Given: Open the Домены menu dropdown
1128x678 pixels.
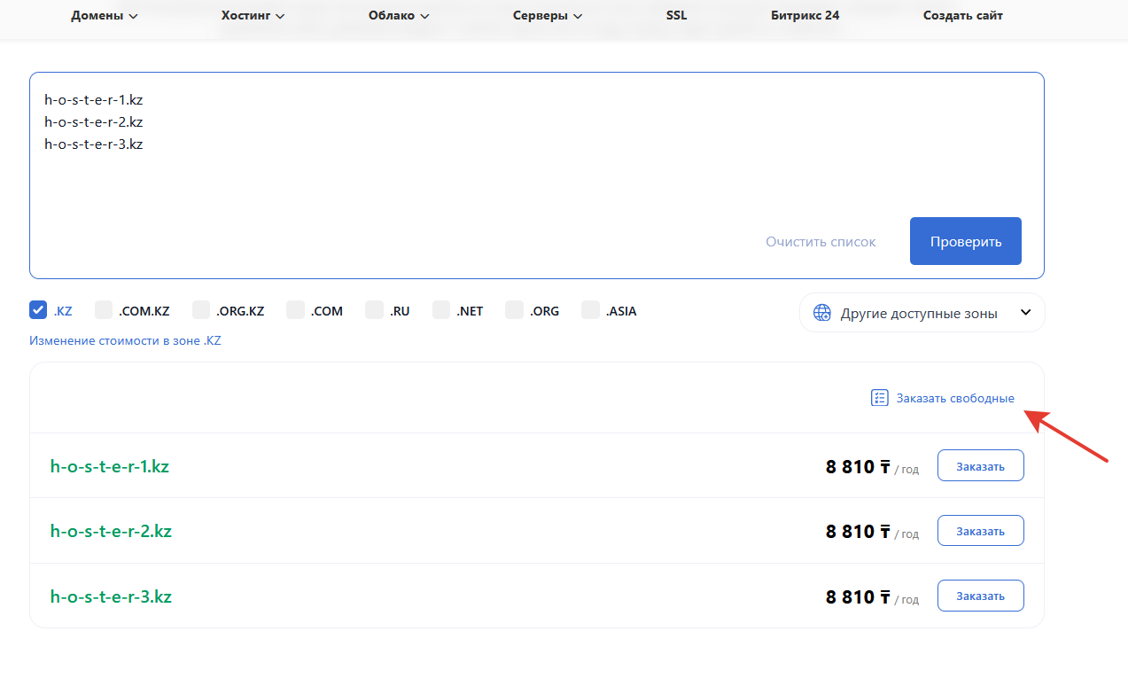Looking at the screenshot, I should pyautogui.click(x=105, y=16).
